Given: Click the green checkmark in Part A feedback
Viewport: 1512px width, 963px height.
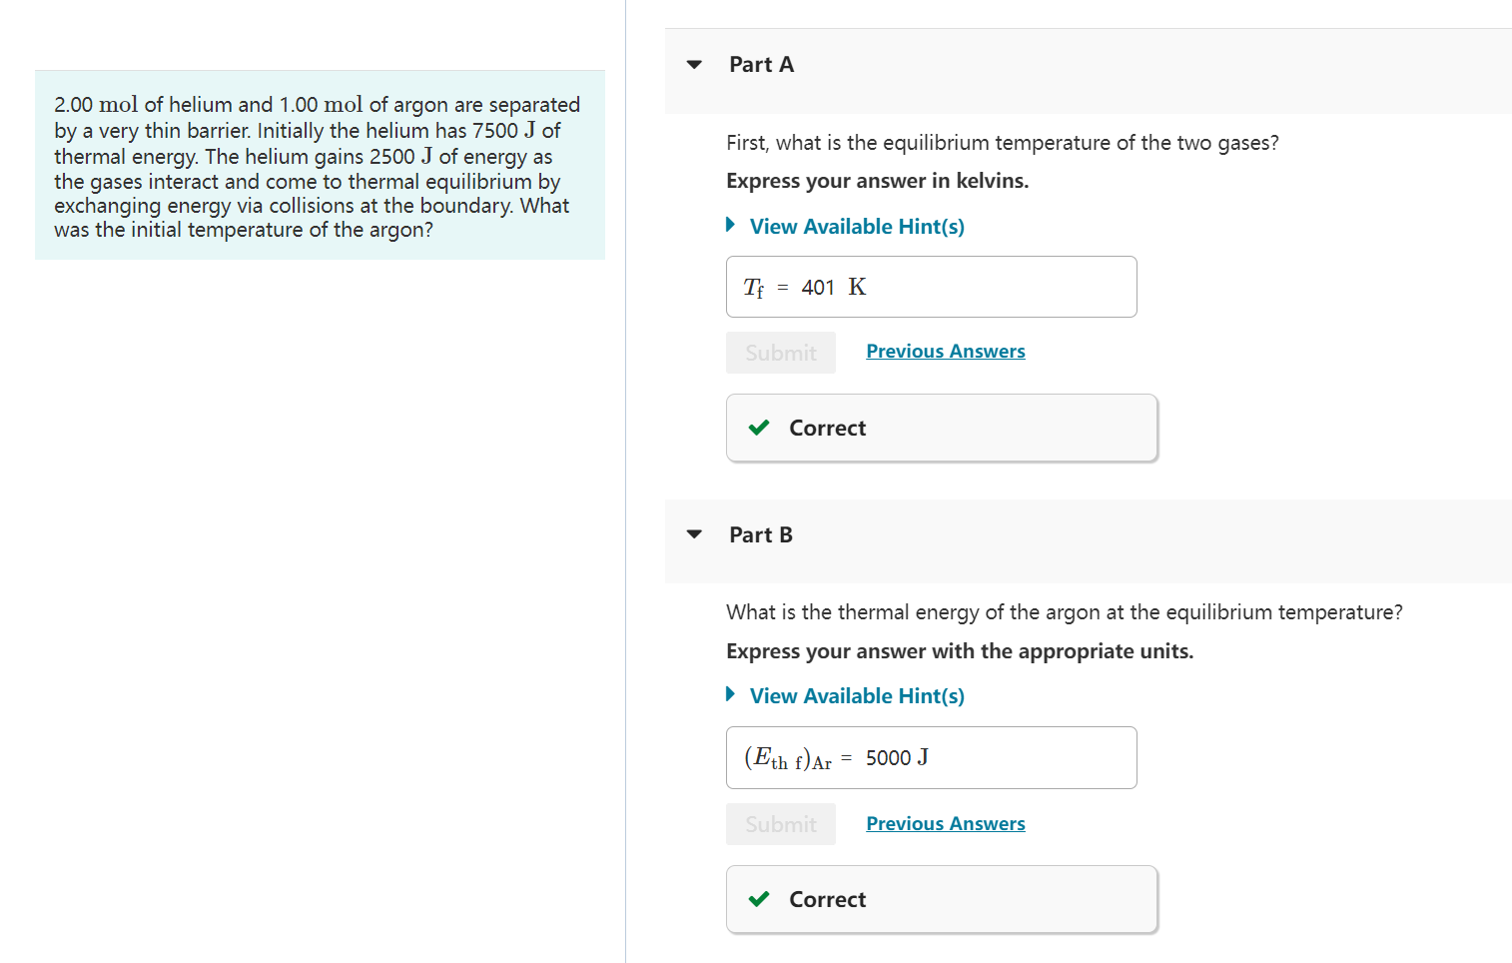Looking at the screenshot, I should point(759,428).
